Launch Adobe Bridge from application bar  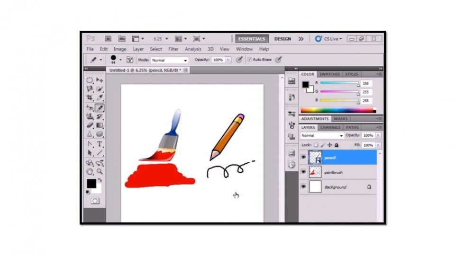point(108,38)
